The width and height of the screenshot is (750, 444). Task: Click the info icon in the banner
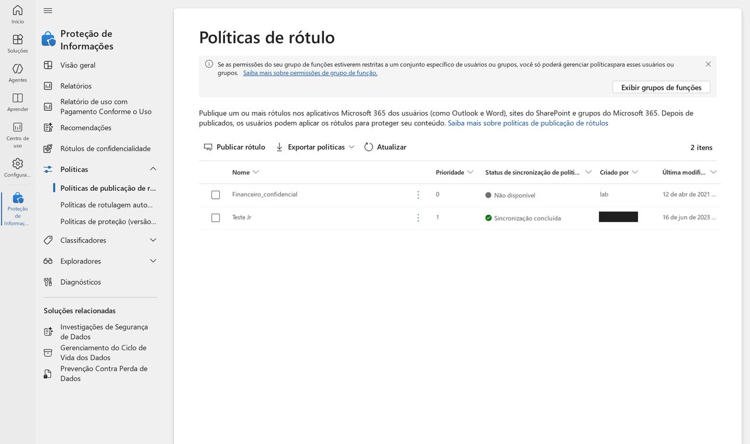point(209,64)
